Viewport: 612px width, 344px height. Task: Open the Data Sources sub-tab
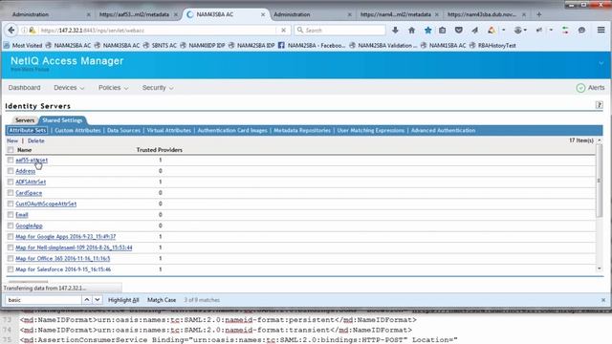coord(123,130)
